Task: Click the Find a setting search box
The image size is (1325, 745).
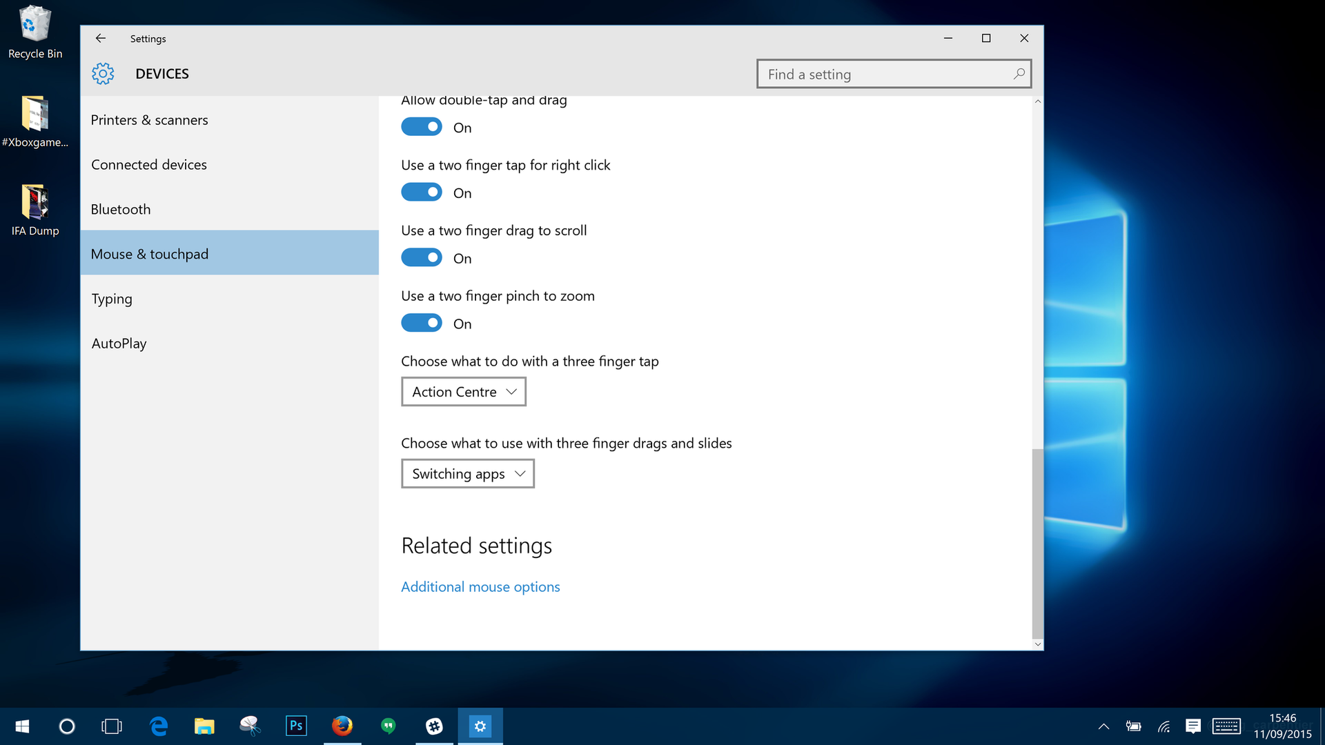Action: [883, 74]
